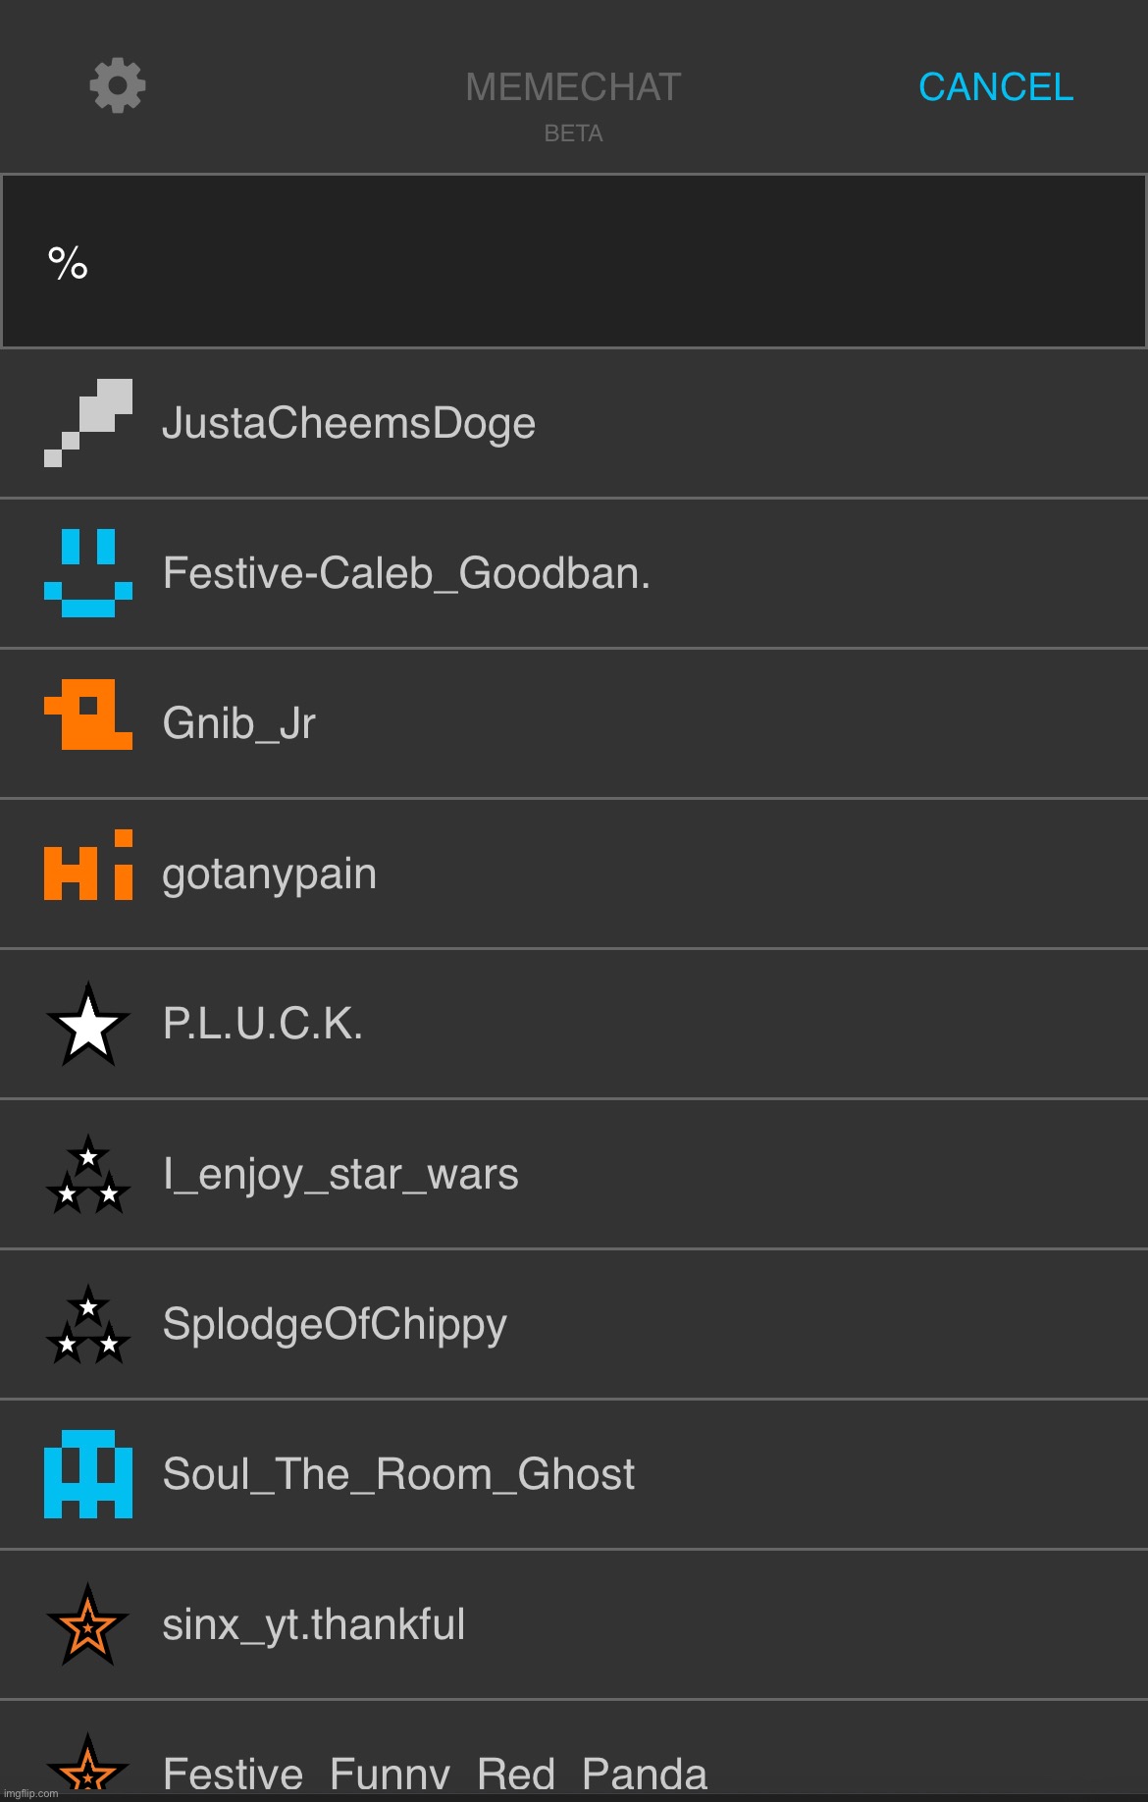Select the orange Hi pixel avatar

point(88,865)
